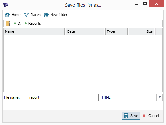Maximize the Save files list window

pyautogui.click(x=145, y=4)
